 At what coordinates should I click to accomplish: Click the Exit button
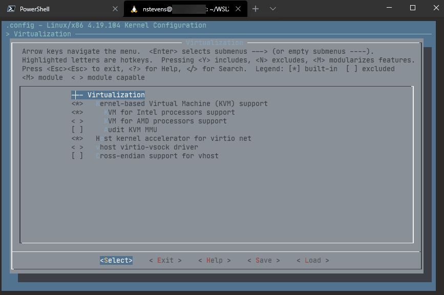click(x=165, y=261)
